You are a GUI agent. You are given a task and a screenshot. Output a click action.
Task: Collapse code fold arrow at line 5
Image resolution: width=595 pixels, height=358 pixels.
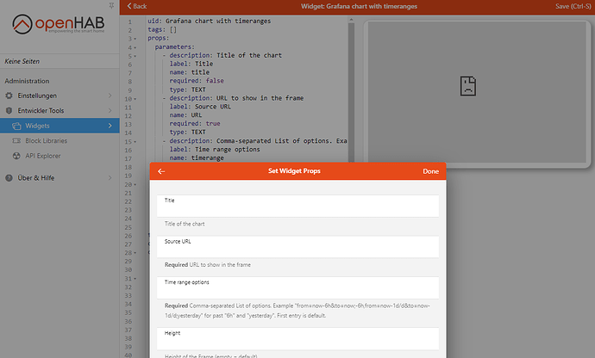point(135,57)
